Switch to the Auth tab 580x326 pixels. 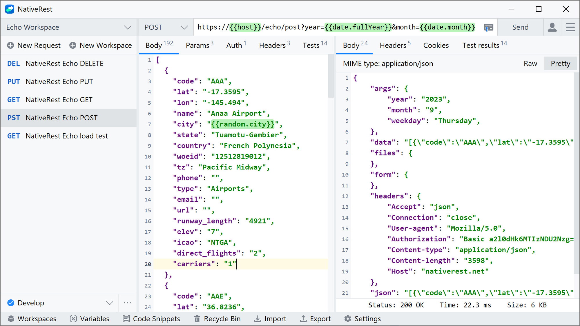[236, 45]
